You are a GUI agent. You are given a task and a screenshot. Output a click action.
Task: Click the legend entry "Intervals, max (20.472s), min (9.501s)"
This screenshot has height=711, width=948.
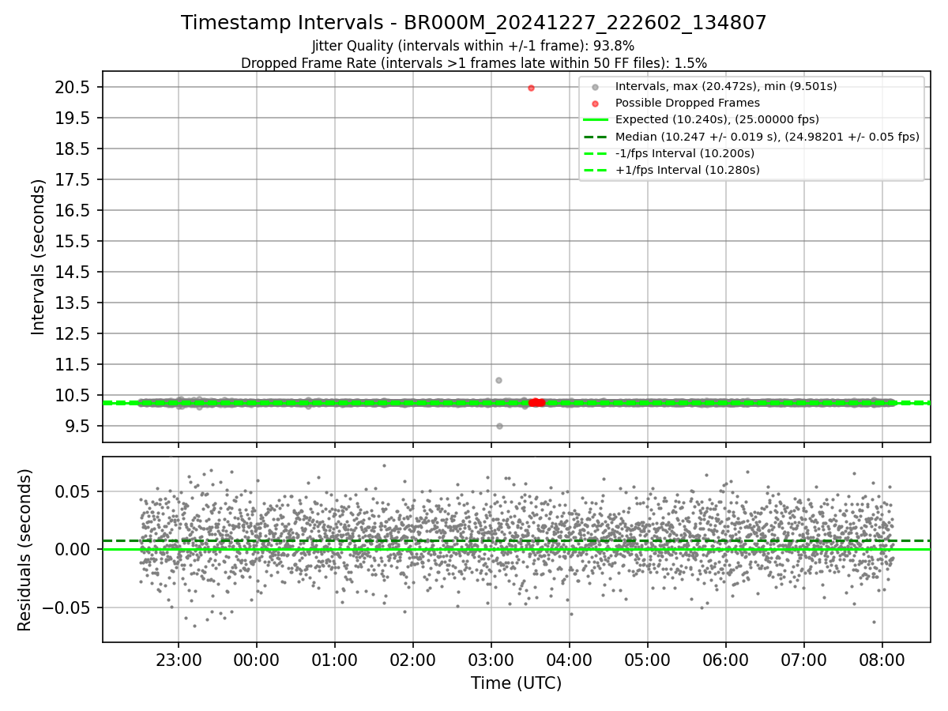click(x=726, y=86)
